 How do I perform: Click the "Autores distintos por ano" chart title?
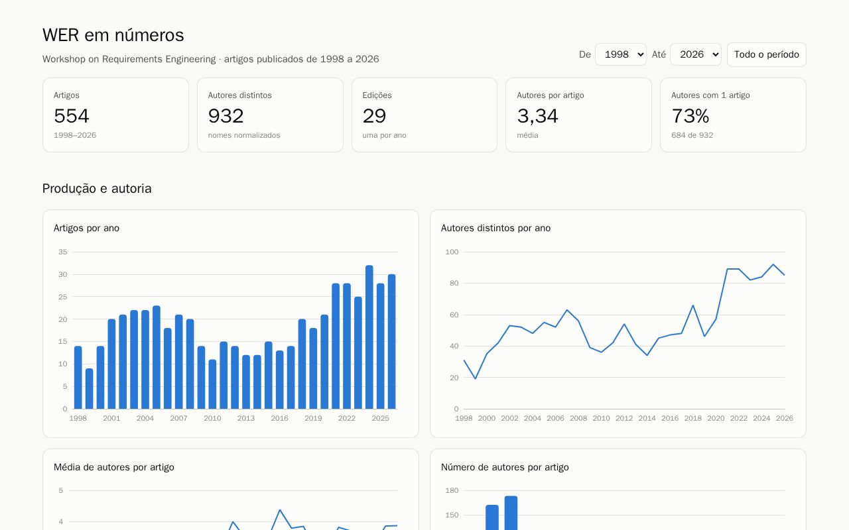[496, 228]
